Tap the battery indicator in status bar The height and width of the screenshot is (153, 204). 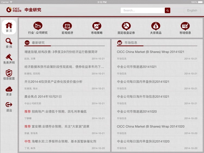pyautogui.click(x=200, y=2)
